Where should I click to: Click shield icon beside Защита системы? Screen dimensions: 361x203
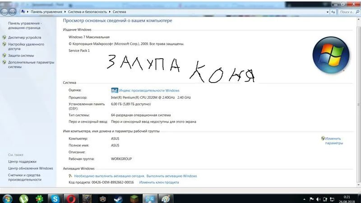4,55
